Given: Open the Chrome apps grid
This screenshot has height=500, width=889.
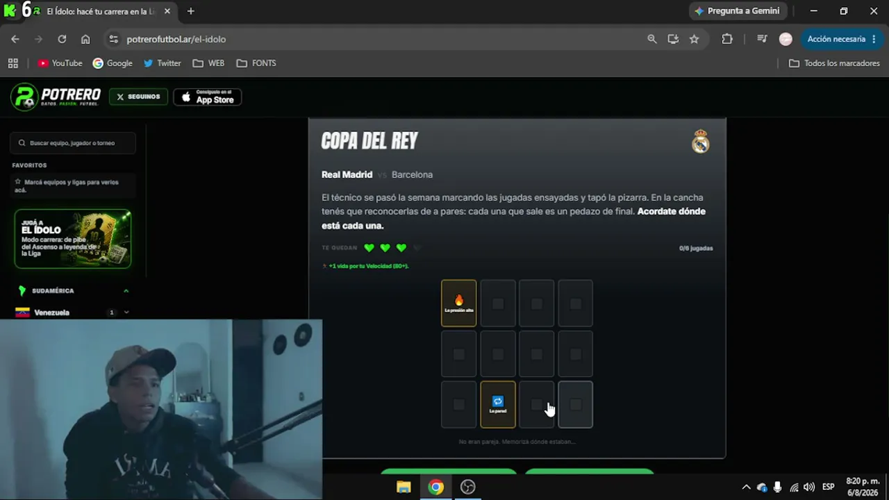Looking at the screenshot, I should pyautogui.click(x=13, y=63).
